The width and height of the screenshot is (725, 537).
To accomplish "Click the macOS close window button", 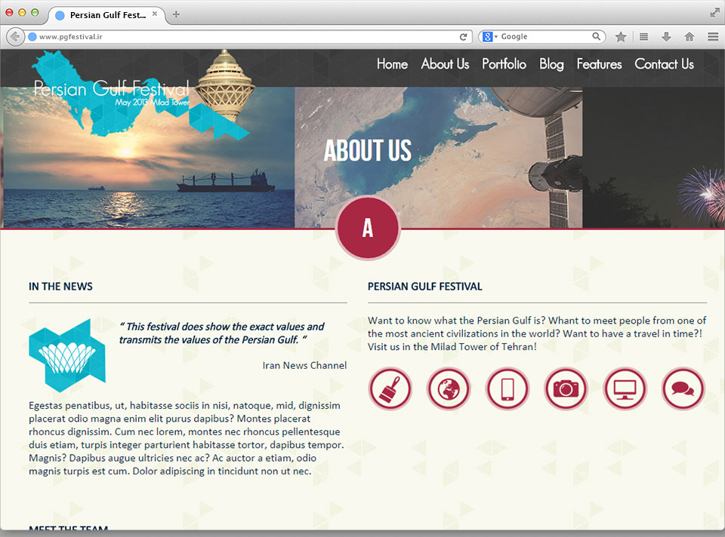I will [9, 13].
